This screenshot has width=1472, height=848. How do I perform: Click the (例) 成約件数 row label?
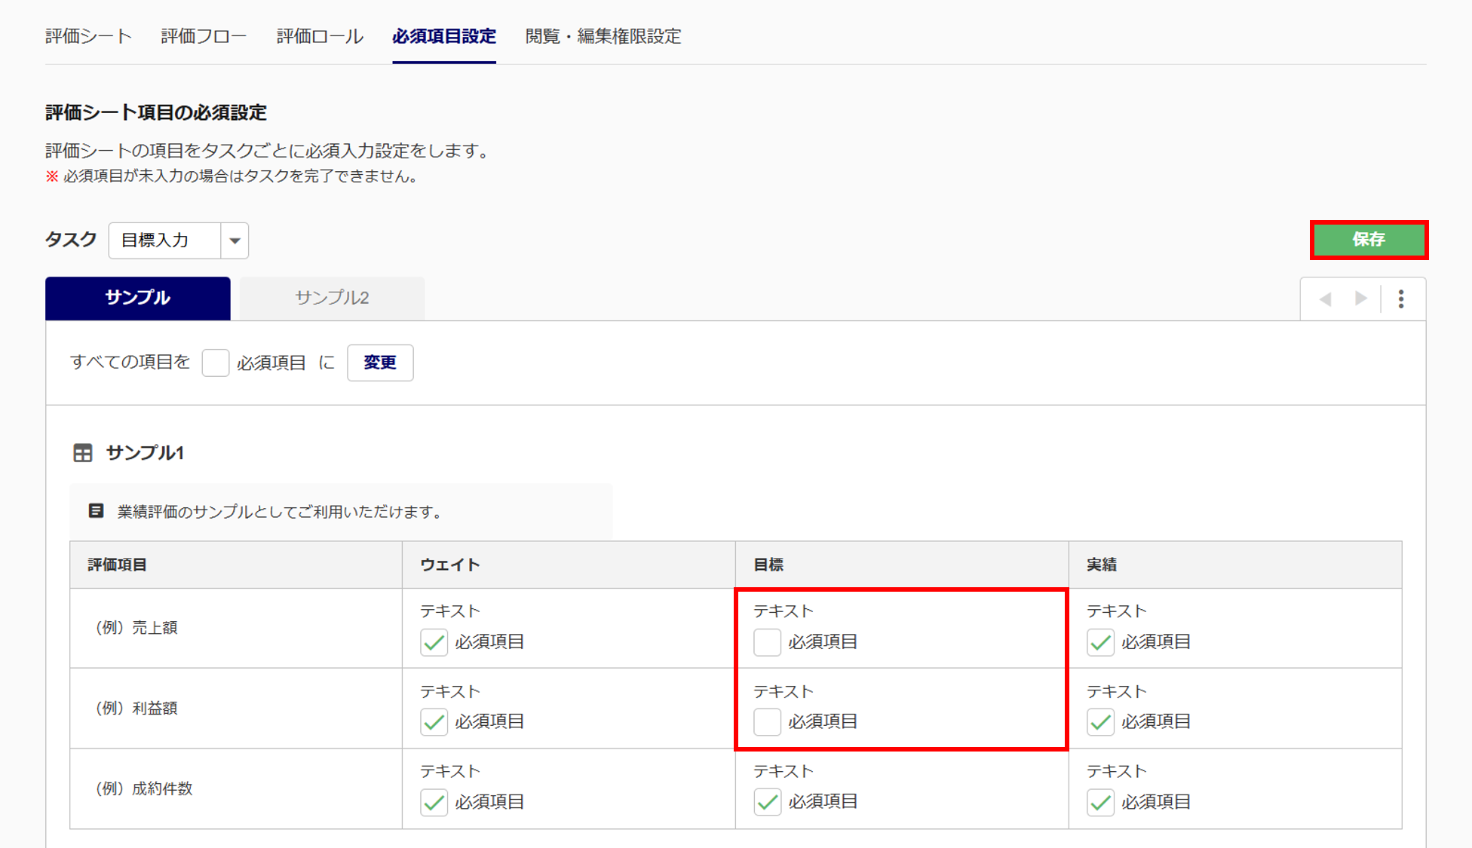pyautogui.click(x=143, y=788)
